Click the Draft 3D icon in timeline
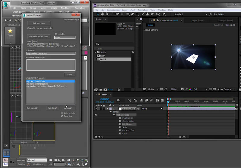241x168 pixels. (x=135, y=100)
